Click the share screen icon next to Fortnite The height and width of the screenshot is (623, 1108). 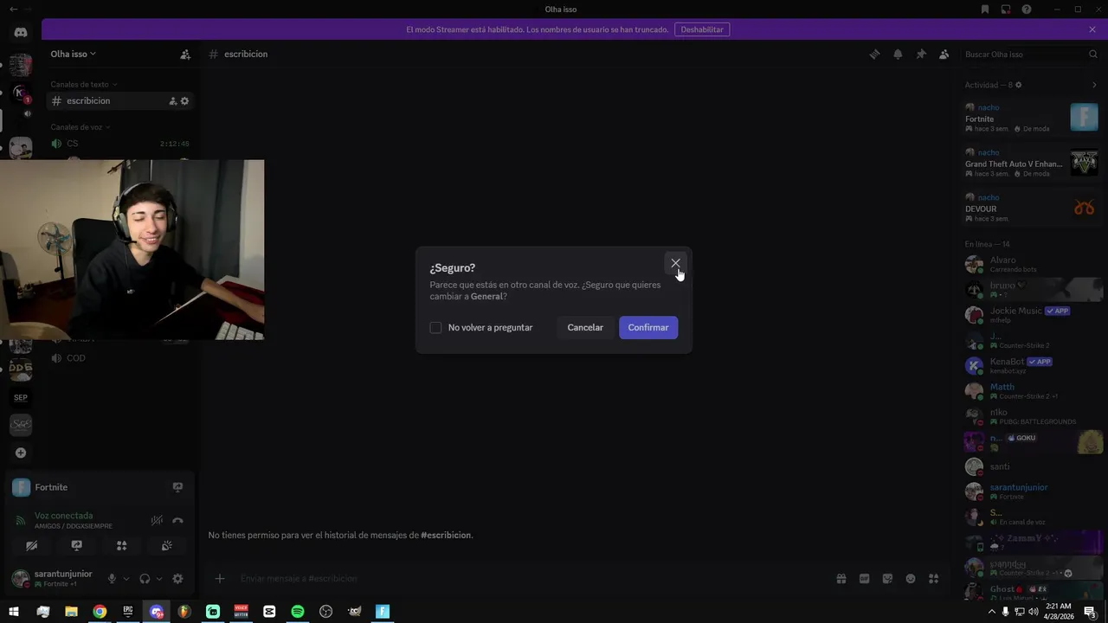click(x=177, y=487)
